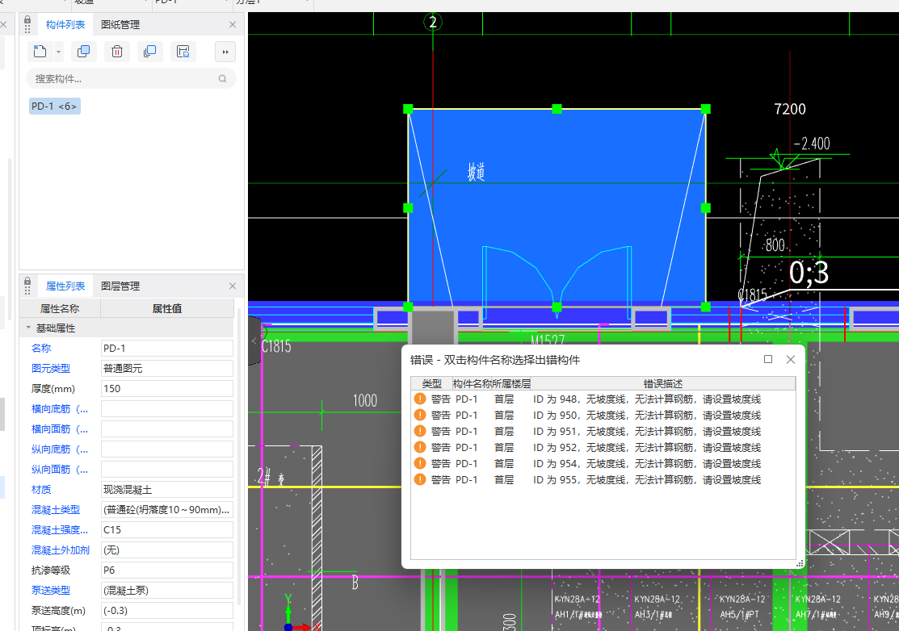Click the 搜索构件 search field
Image resolution: width=899 pixels, height=631 pixels.
(x=121, y=79)
